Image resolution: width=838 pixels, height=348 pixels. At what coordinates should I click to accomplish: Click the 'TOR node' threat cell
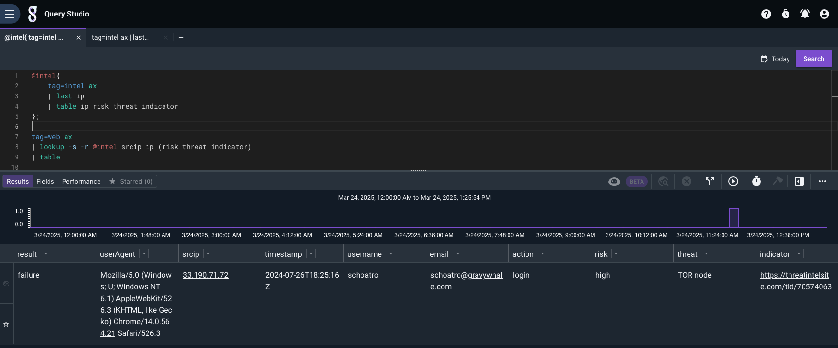694,275
